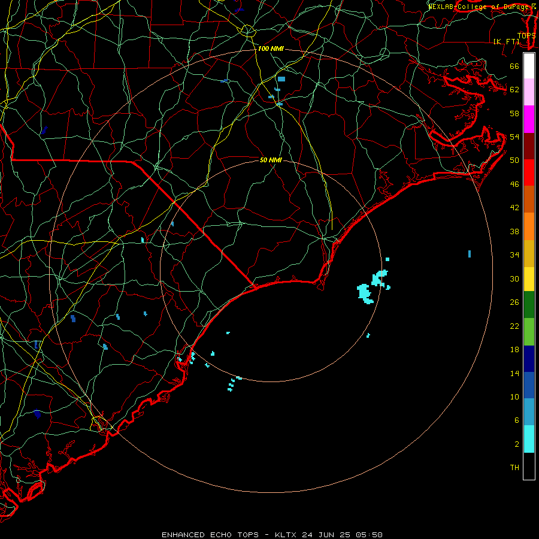The height and width of the screenshot is (539, 539).
Task: Click the legend value '30'
Action: 514,278
